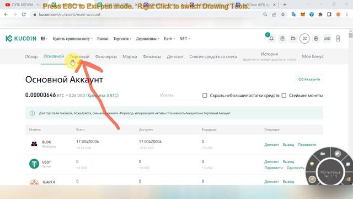Open a new browser tab

[285, 4]
